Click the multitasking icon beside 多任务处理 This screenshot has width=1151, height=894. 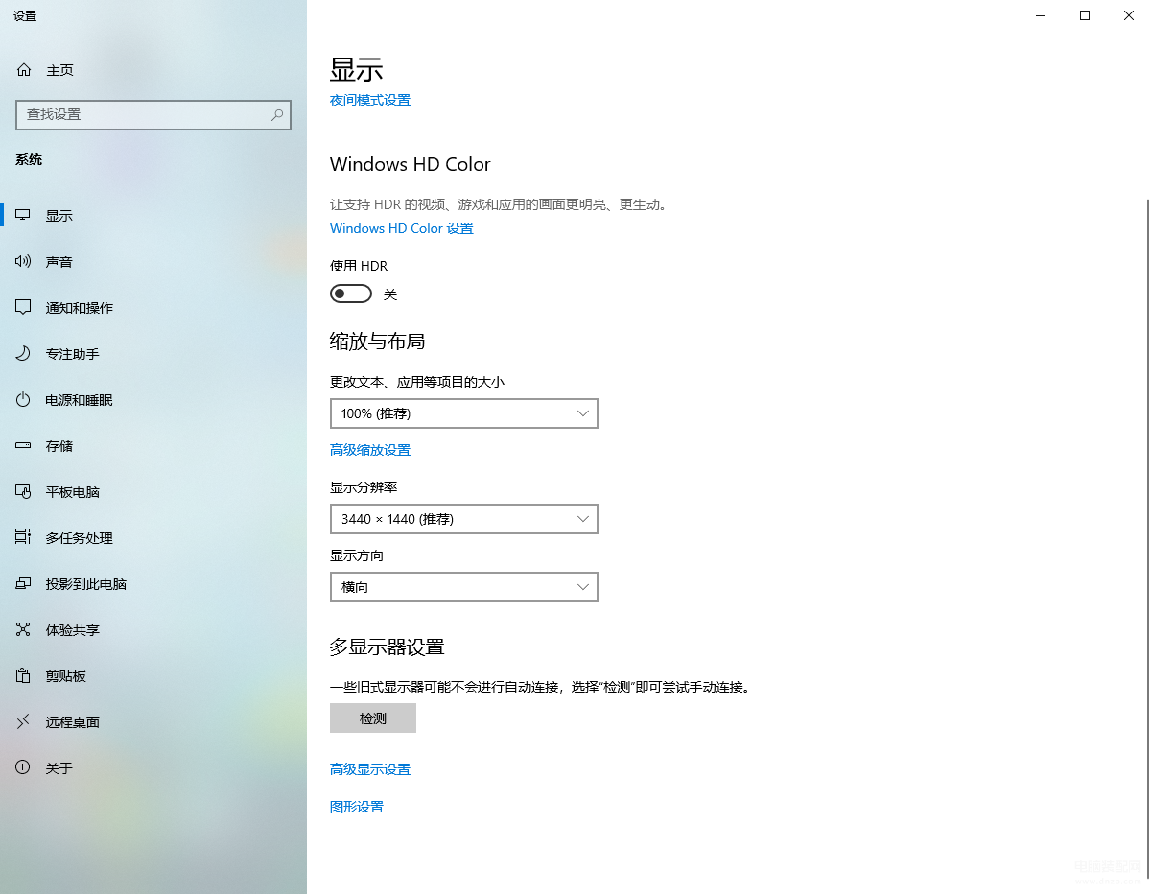coord(24,538)
